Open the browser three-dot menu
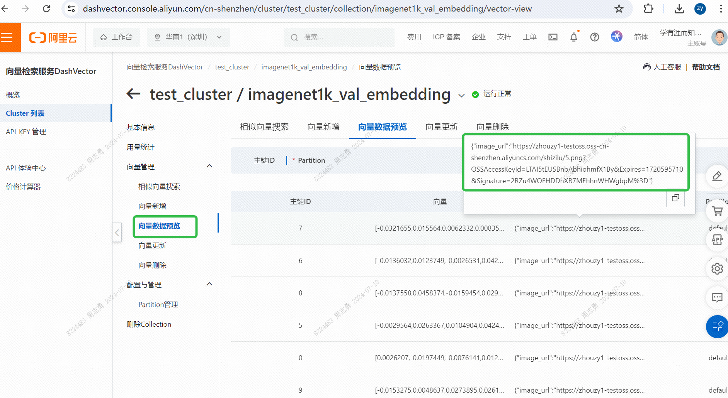Screen dimensions: 728x398 coord(721,8)
